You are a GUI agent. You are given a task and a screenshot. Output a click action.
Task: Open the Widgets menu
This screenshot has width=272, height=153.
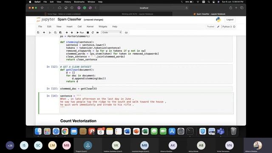tap(103, 26)
